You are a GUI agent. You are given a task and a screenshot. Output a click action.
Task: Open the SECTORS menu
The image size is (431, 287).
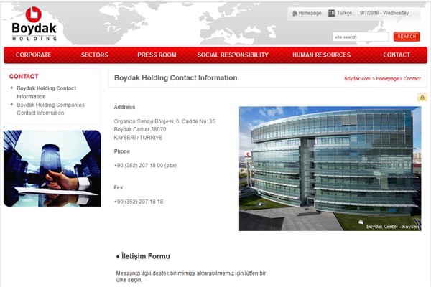94,55
